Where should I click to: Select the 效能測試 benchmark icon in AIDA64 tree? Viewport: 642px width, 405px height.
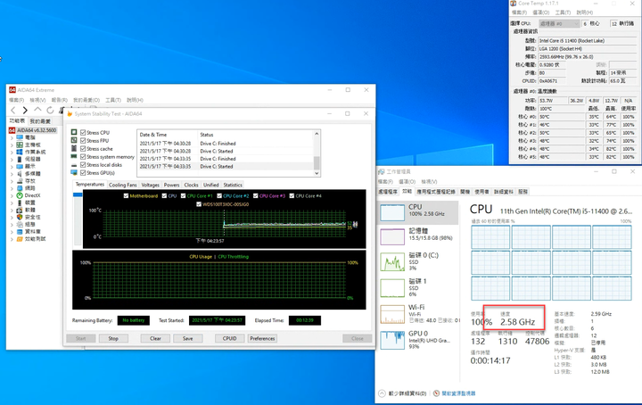[x=20, y=239]
